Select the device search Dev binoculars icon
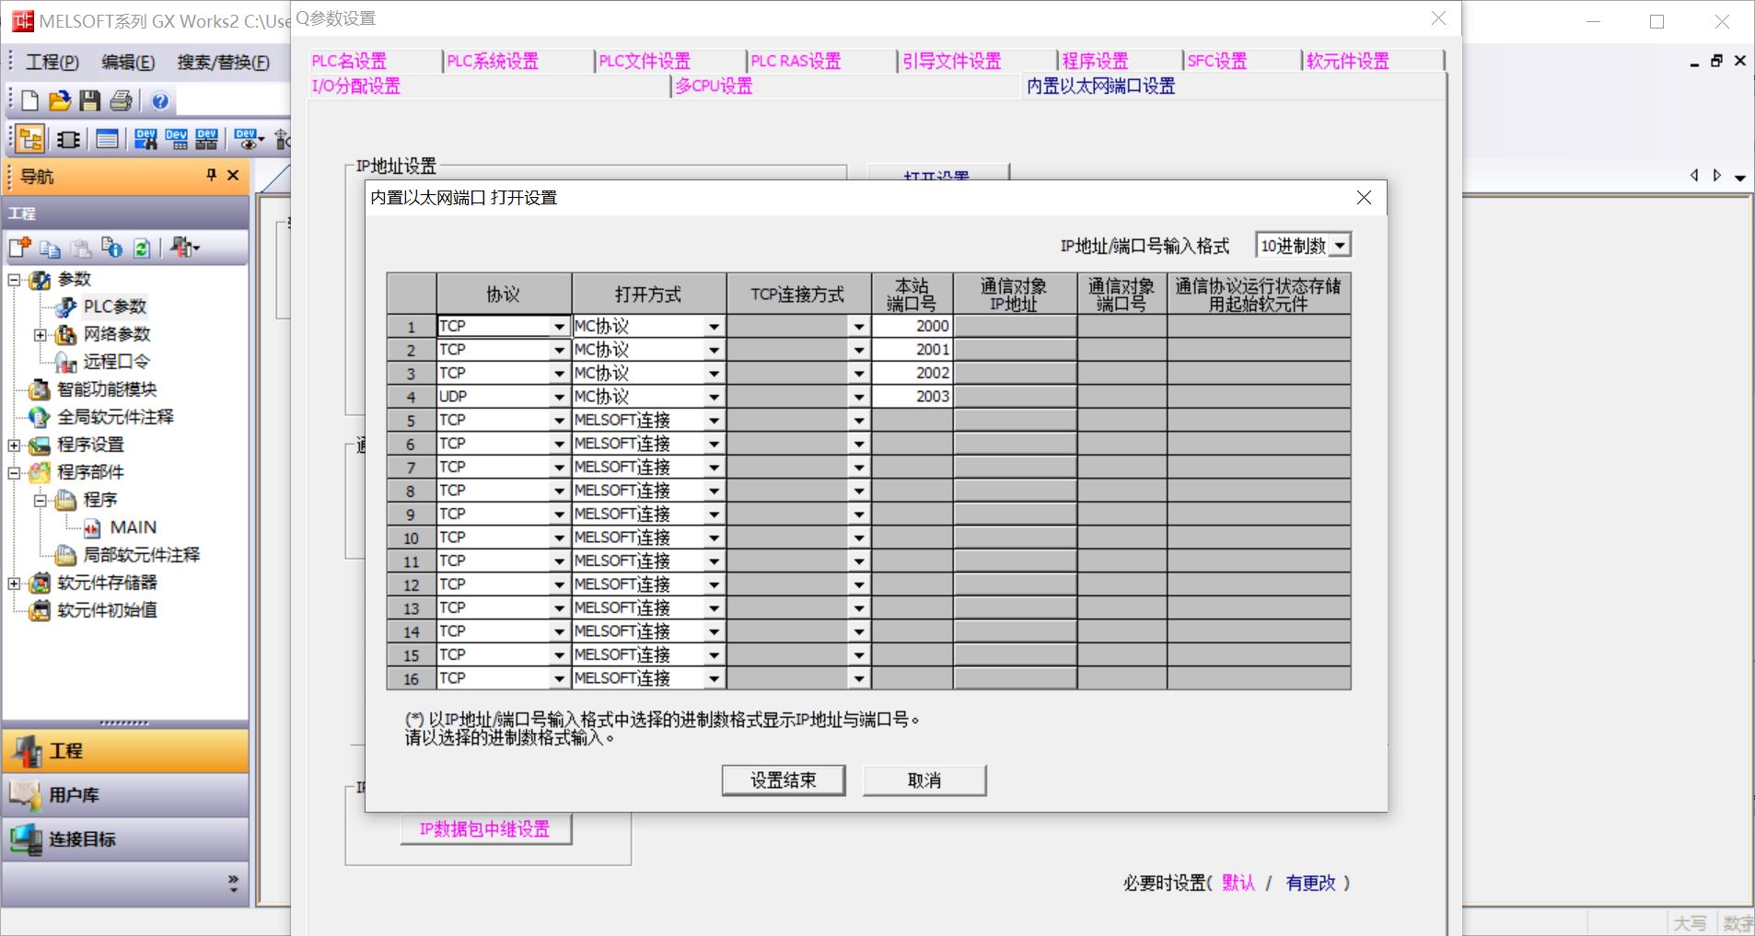The image size is (1755, 936). point(145,138)
